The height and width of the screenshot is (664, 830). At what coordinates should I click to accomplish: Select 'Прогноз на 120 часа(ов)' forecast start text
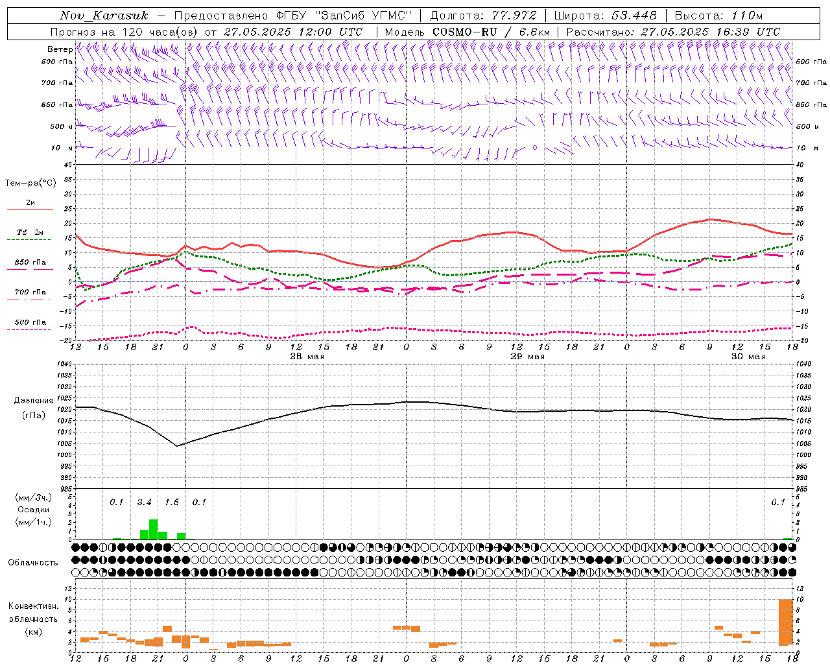click(124, 32)
